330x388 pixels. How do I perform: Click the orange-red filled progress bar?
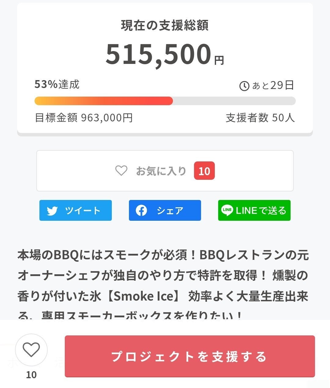104,101
